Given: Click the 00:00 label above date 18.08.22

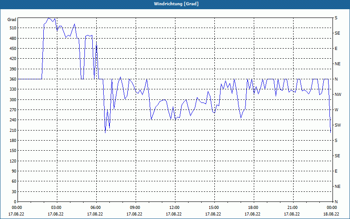Looking at the screenshot, I should coord(332,208).
